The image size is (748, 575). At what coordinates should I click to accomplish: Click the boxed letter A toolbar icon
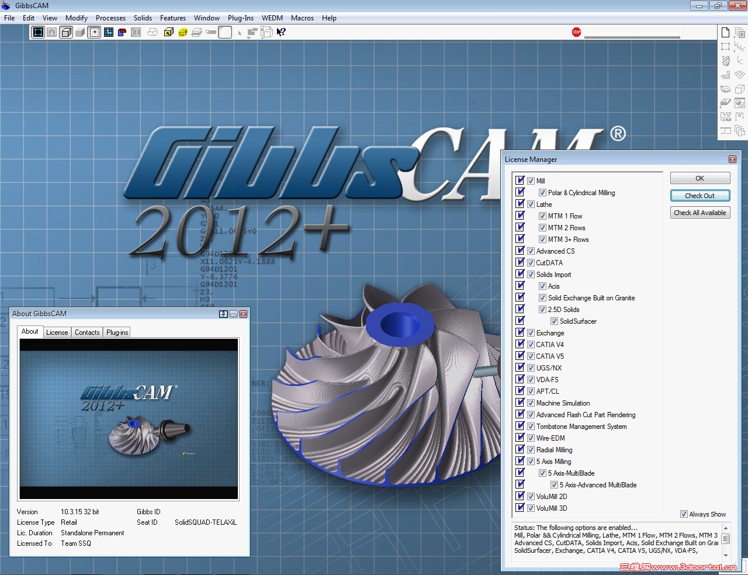coord(52,32)
